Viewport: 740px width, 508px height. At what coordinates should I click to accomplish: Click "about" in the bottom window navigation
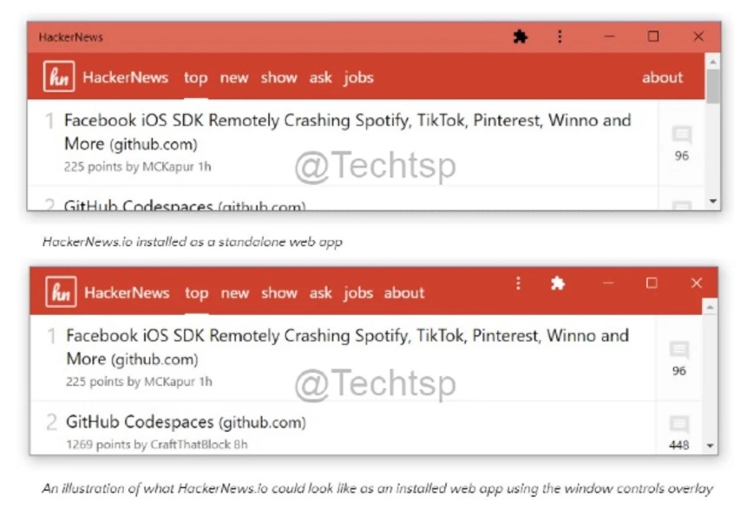[404, 293]
